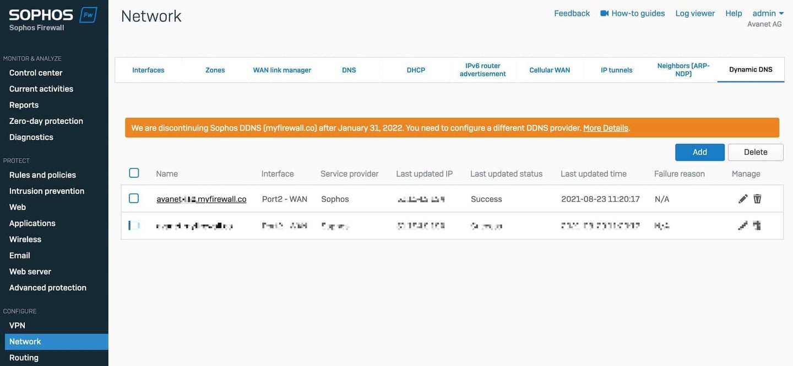Tick the select-all checkbox in table header
Screen dimensions: 793x366
(x=134, y=173)
